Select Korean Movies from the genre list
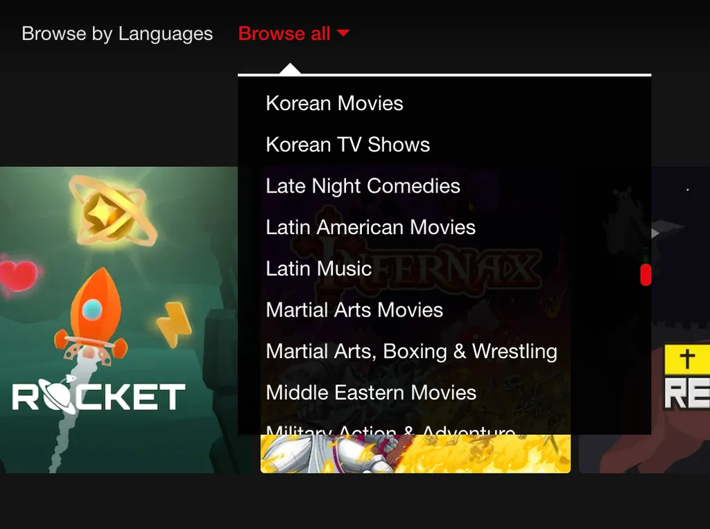This screenshot has height=529, width=710. (334, 103)
